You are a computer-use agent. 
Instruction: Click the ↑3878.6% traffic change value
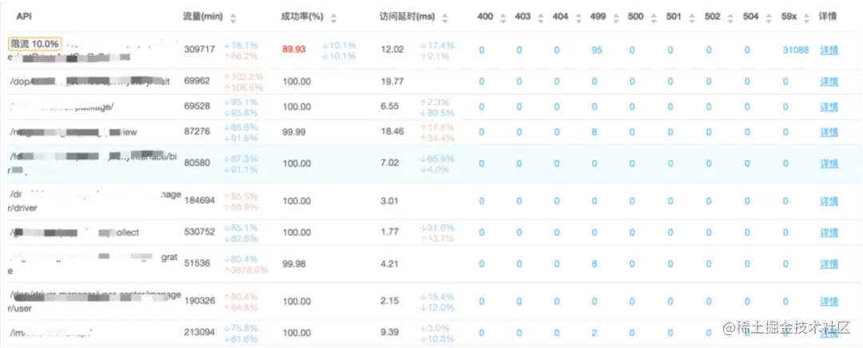(x=245, y=270)
